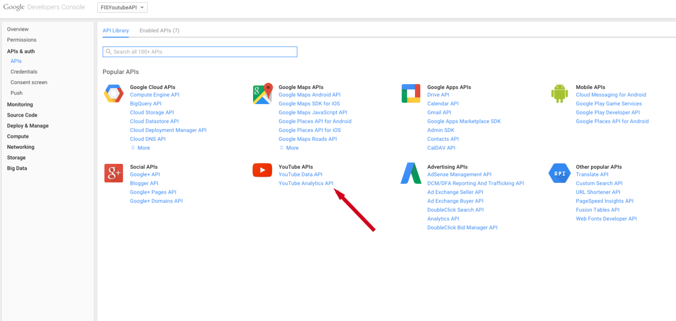The height and width of the screenshot is (321, 676).
Task: Click the blue API hexagon icon
Action: [559, 173]
